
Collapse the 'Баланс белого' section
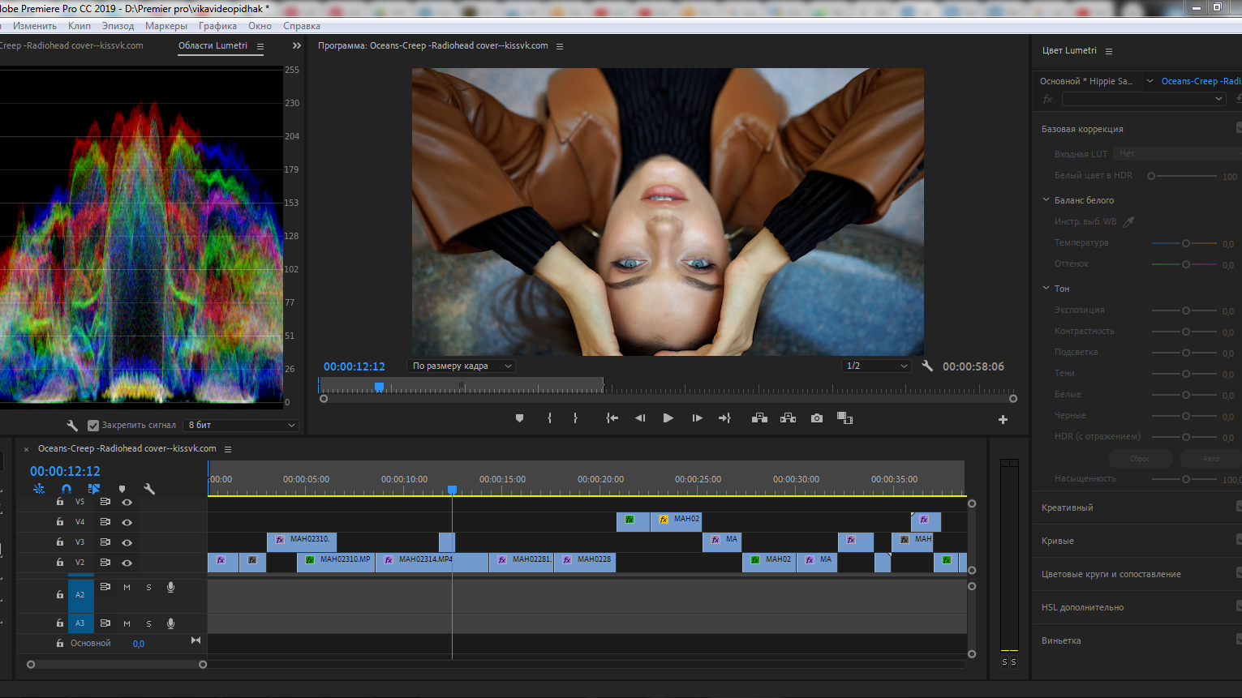click(x=1046, y=200)
